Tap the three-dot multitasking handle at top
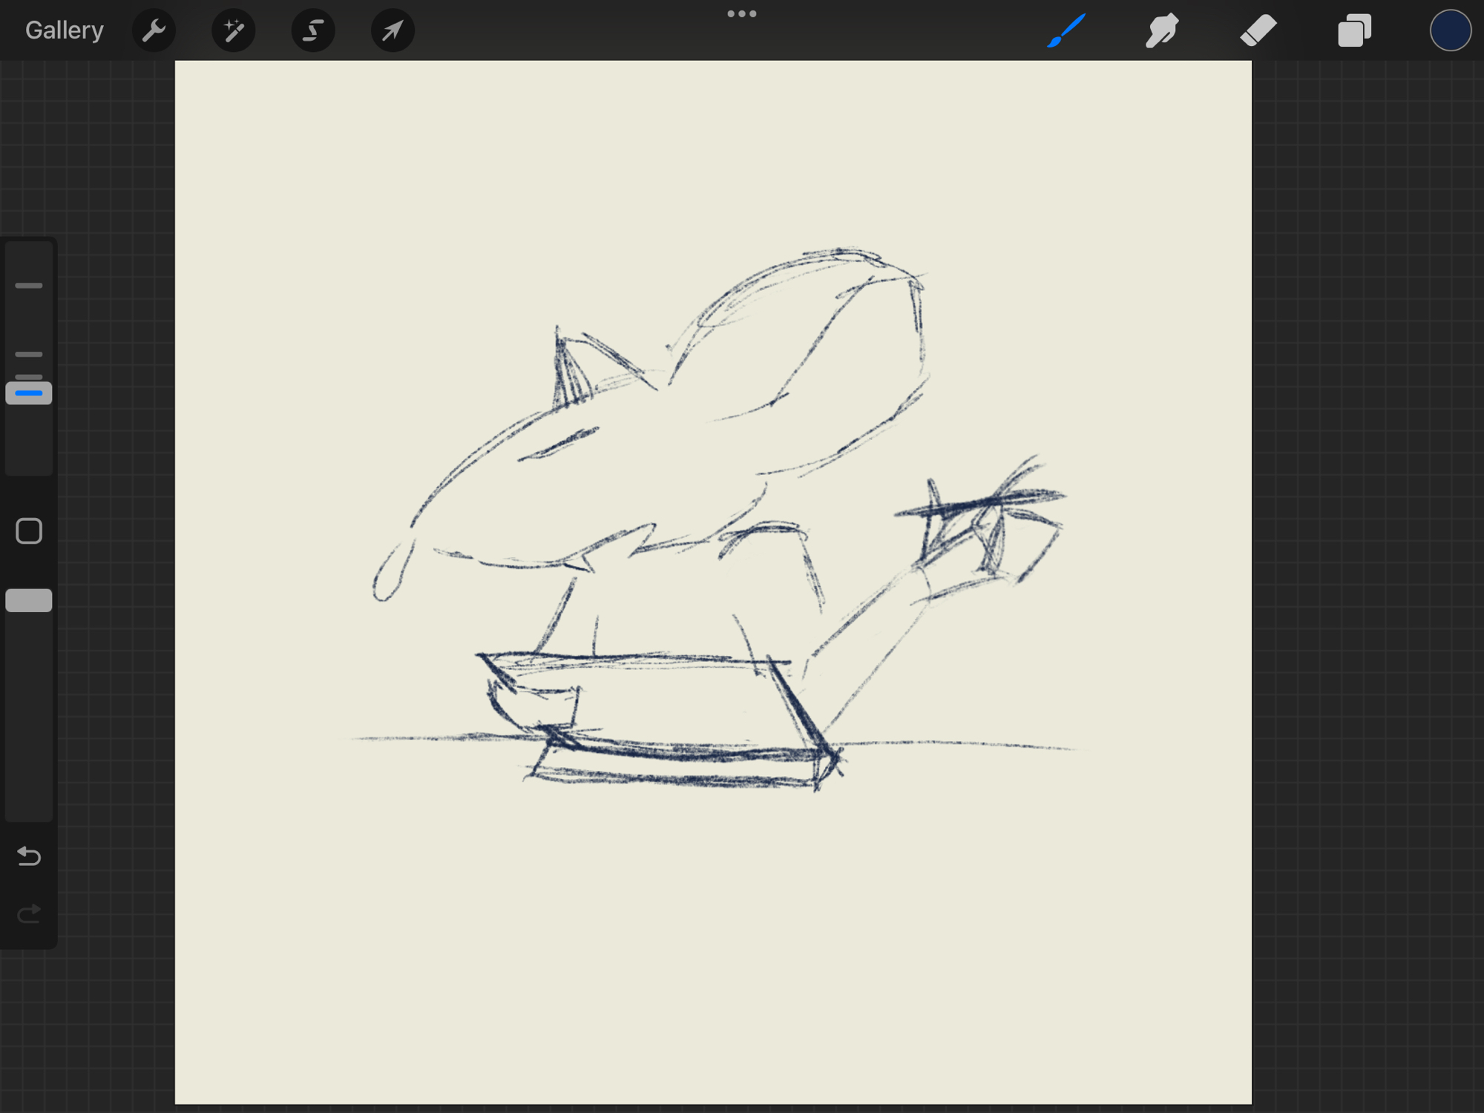Image resolution: width=1484 pixels, height=1113 pixels. [741, 13]
